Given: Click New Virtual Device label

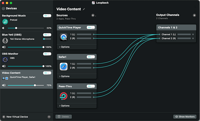Looking at the screenshot, I should click(17, 117).
